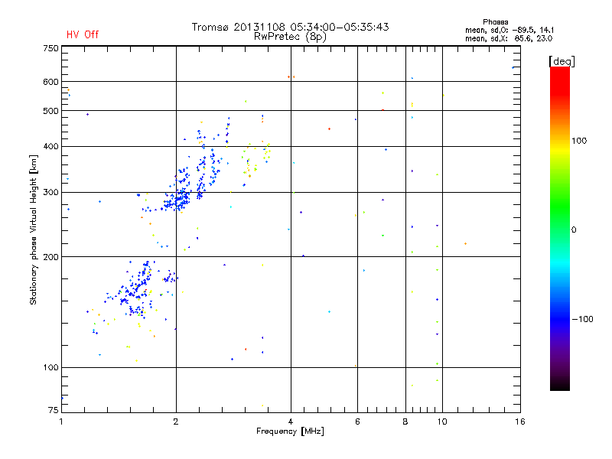Select the "mean, sd,X: 85.6, 23.0" line
The height and width of the screenshot is (459, 612).
click(509, 39)
